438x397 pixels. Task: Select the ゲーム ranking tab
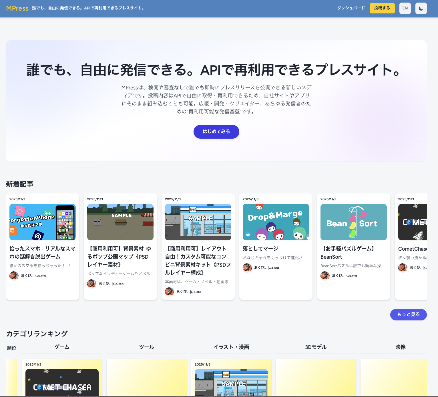pyautogui.click(x=61, y=347)
